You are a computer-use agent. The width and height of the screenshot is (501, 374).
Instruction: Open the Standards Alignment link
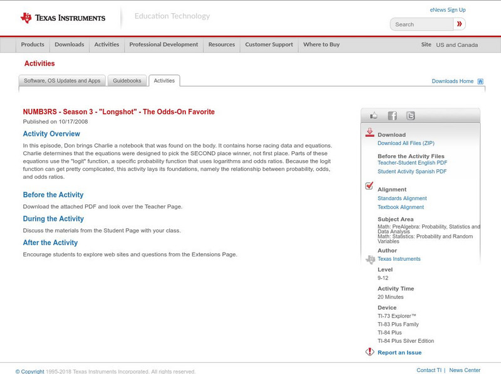point(402,198)
